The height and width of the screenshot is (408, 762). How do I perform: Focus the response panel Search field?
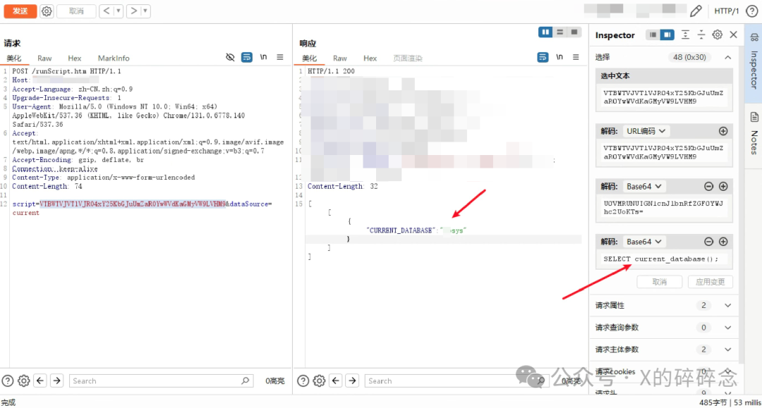(456, 381)
